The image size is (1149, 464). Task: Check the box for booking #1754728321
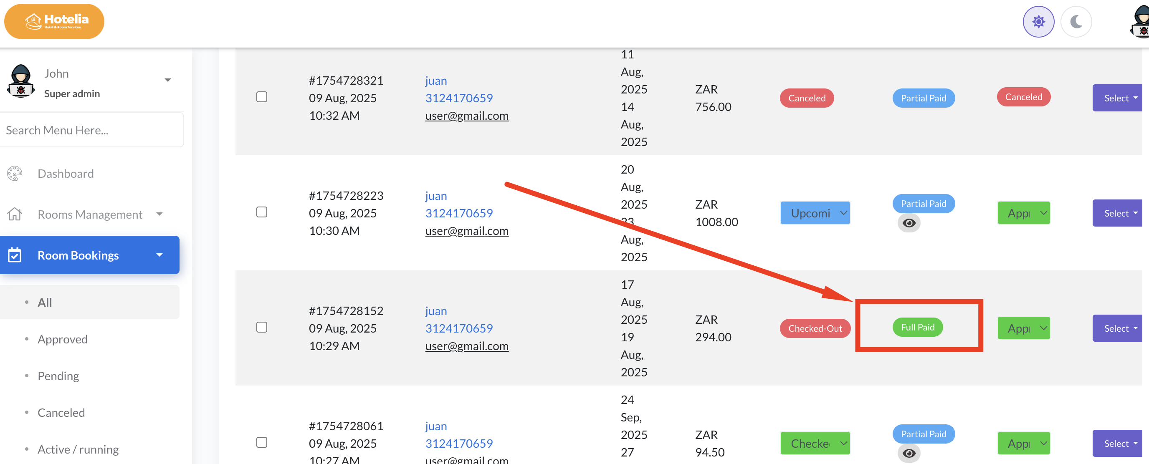(x=262, y=97)
